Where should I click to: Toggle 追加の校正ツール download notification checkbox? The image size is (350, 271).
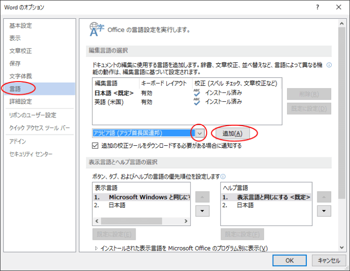[x=95, y=146]
